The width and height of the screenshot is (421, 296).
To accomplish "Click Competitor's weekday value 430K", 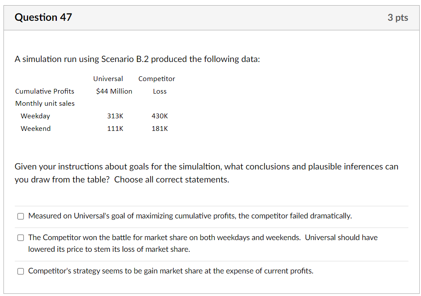I will click(x=160, y=116).
